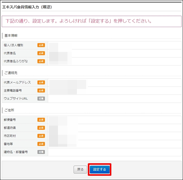Click the 必須 badge beside 個人/法人種別
Screen dimensions: 183x180
(41, 45)
